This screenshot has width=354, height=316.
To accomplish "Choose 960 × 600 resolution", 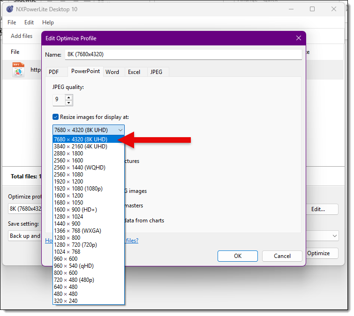I will click(89, 259).
